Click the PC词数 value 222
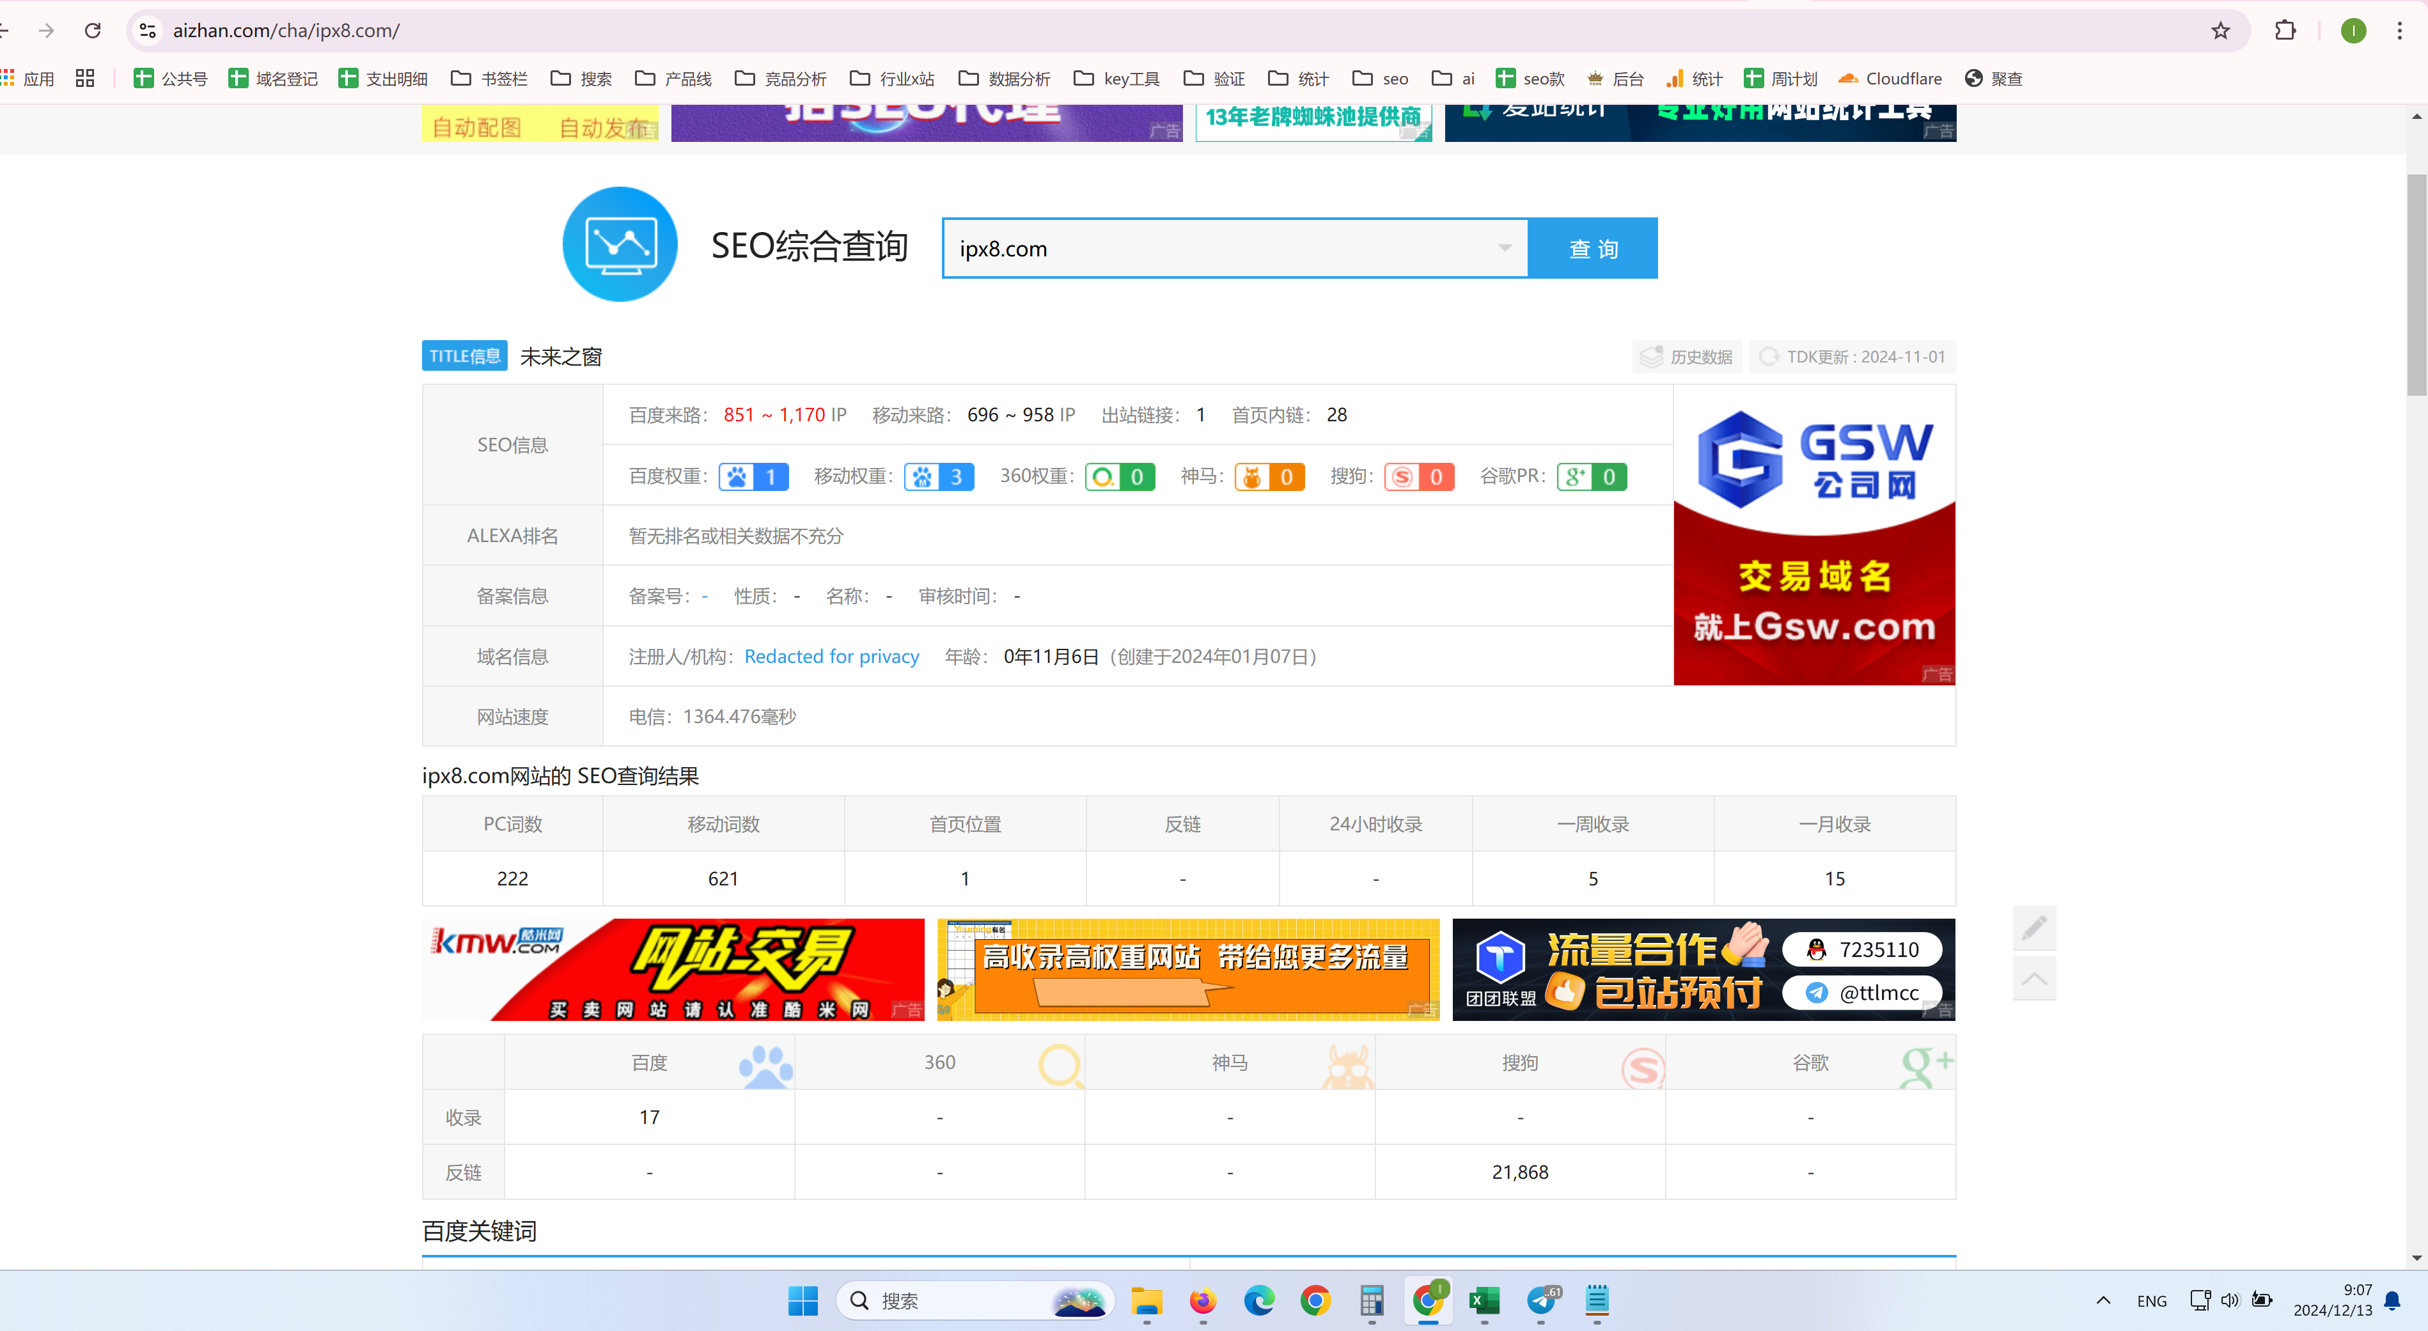2428x1331 pixels. pos(513,878)
